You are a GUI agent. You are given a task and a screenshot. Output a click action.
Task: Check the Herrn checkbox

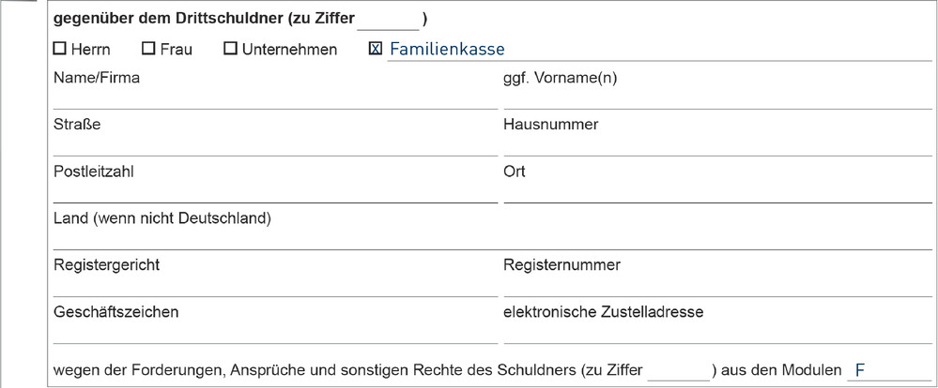click(x=59, y=49)
